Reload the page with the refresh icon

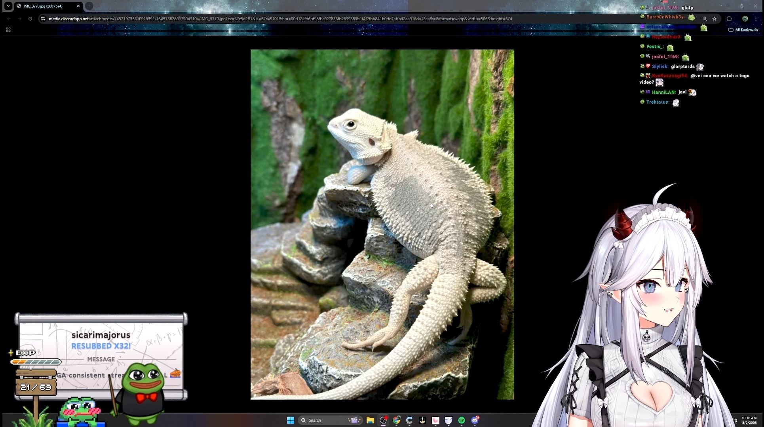(x=30, y=19)
